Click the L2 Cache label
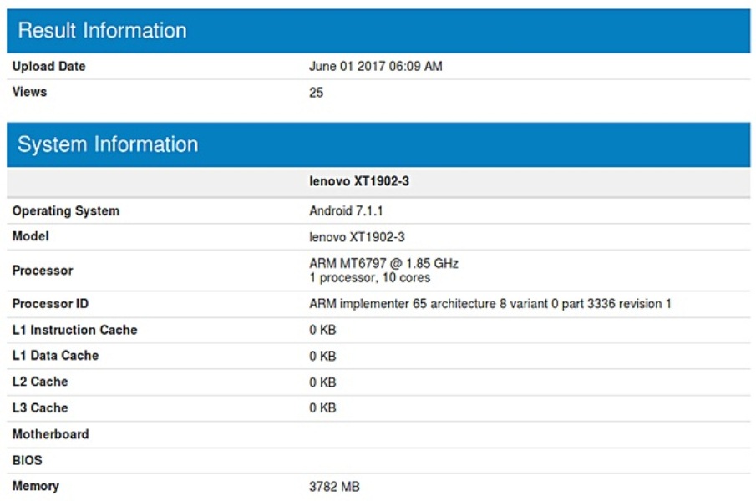Image resolution: width=756 pixels, height=501 pixels. click(40, 381)
